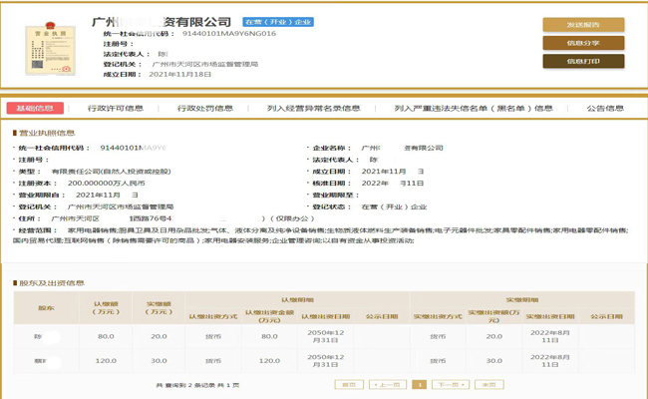
Task: Open the 行政处罚信息 tab
Action: coord(205,109)
